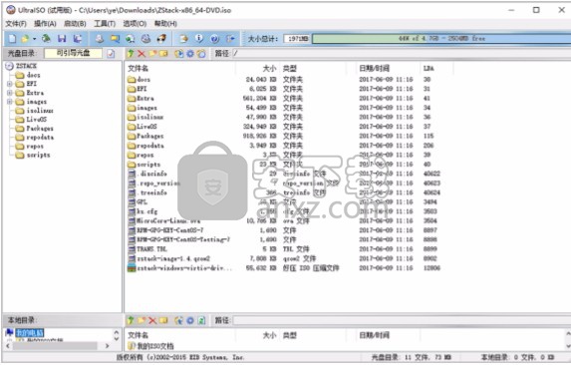This screenshot has height=365, width=571.
Task: Select the docs folder in the tree
Action: point(33,75)
